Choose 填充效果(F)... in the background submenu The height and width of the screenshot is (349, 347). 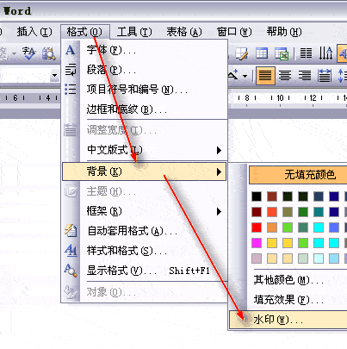click(288, 300)
